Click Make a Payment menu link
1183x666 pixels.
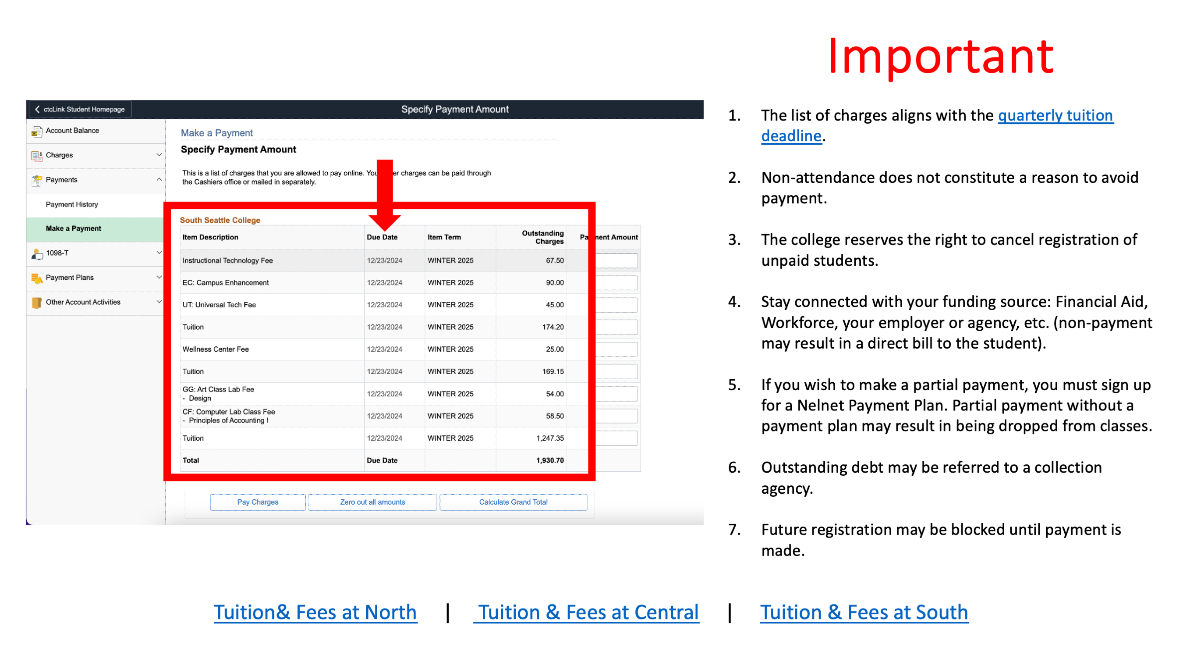74,228
